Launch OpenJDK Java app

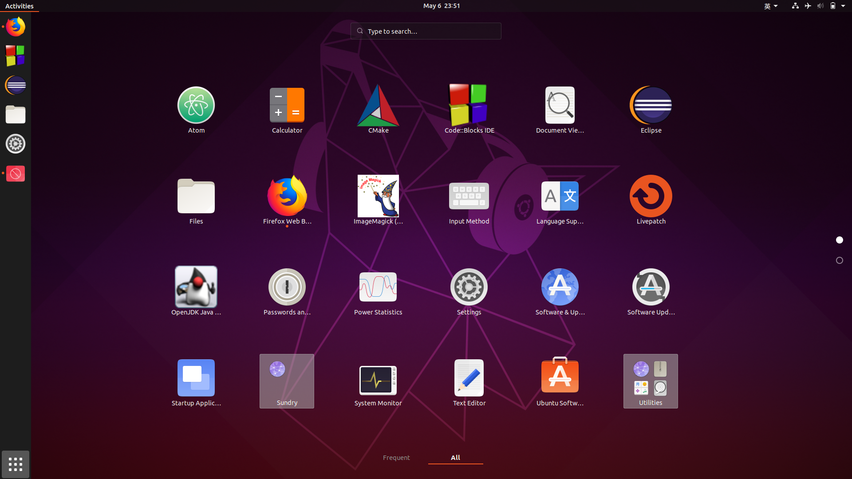(x=196, y=292)
